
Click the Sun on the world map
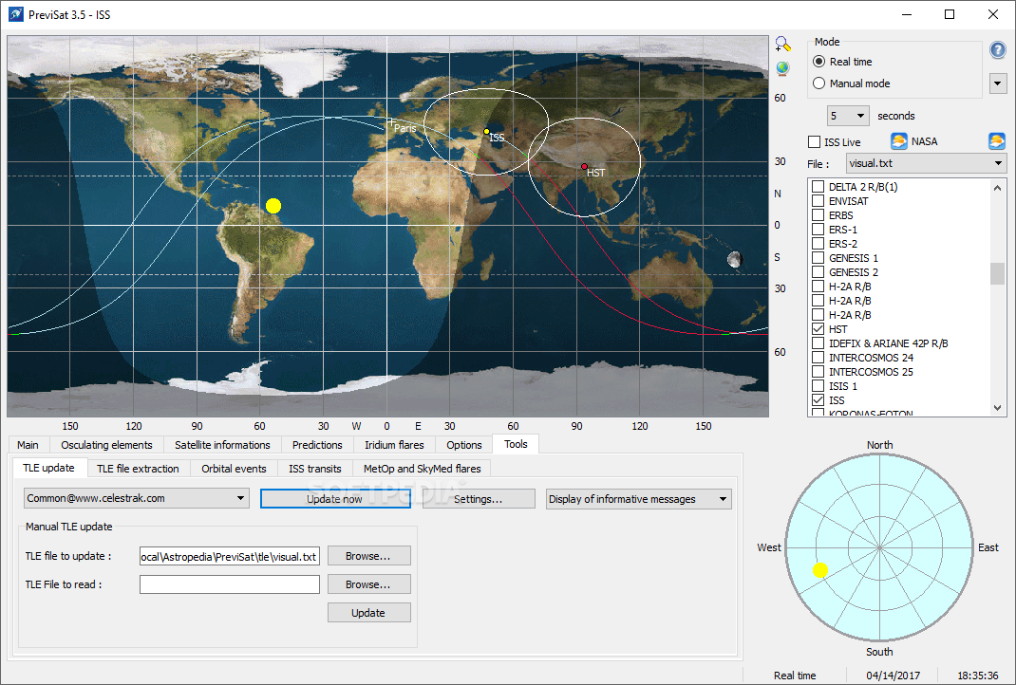[x=273, y=206]
